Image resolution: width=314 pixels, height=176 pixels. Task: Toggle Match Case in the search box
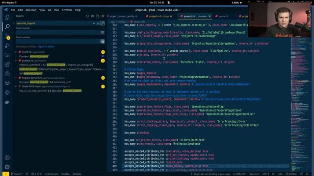click(x=94, y=23)
